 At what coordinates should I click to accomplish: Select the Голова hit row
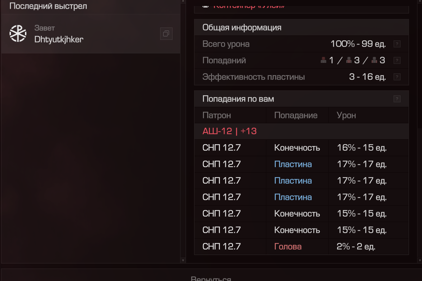click(x=301, y=247)
